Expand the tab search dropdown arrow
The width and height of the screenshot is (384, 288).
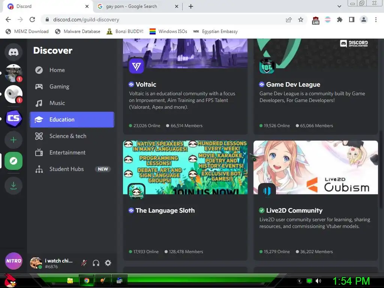click(x=339, y=6)
